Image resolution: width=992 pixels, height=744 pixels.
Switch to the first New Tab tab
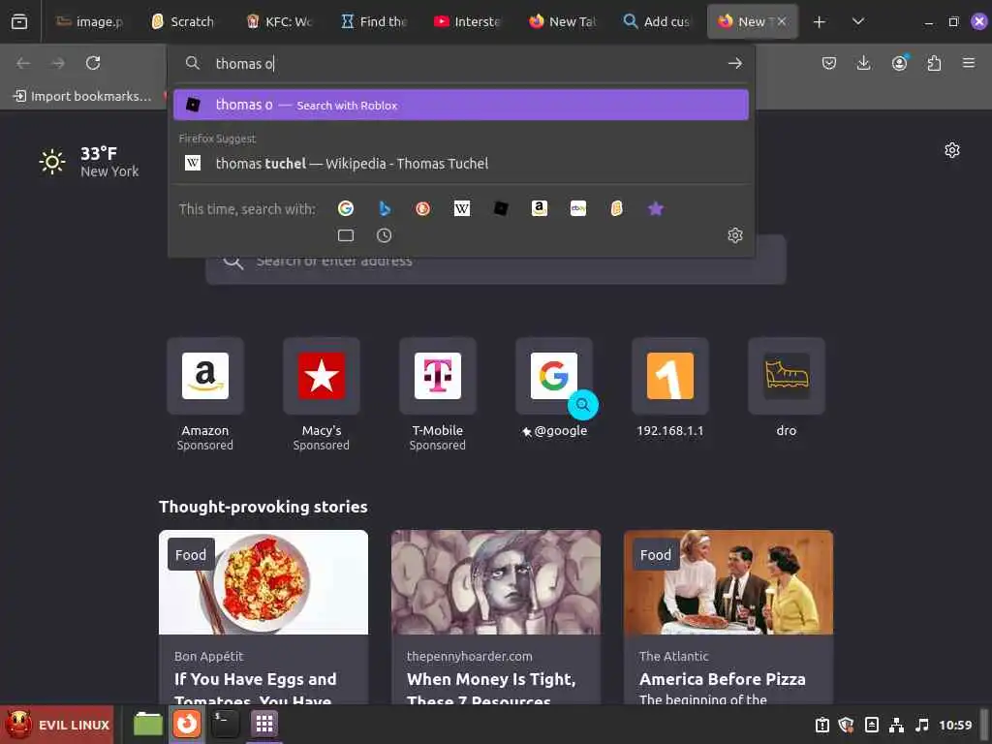click(x=563, y=21)
